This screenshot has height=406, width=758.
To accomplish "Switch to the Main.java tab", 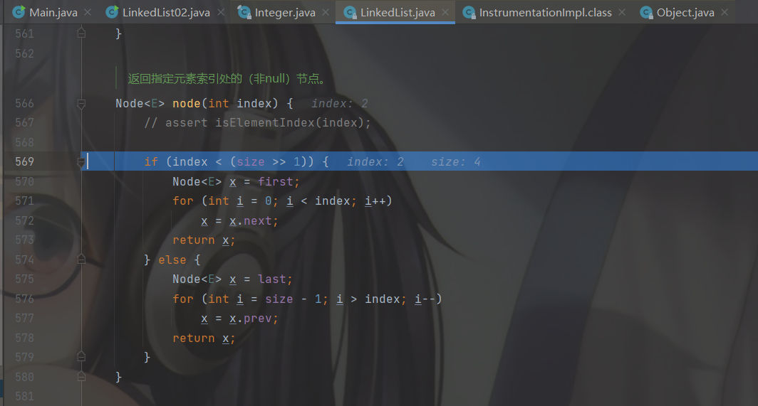I will click(x=53, y=13).
